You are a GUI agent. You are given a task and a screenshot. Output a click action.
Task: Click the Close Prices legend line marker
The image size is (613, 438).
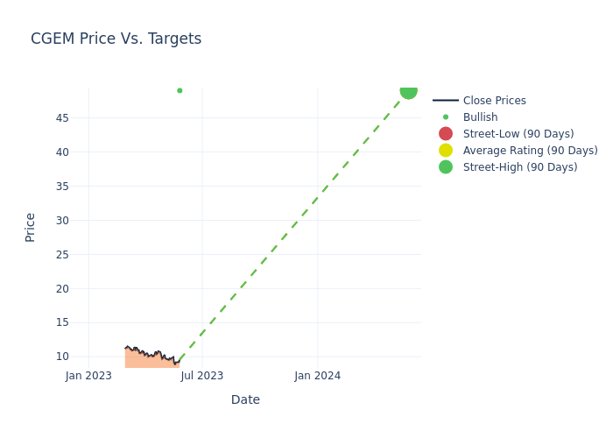[446, 101]
